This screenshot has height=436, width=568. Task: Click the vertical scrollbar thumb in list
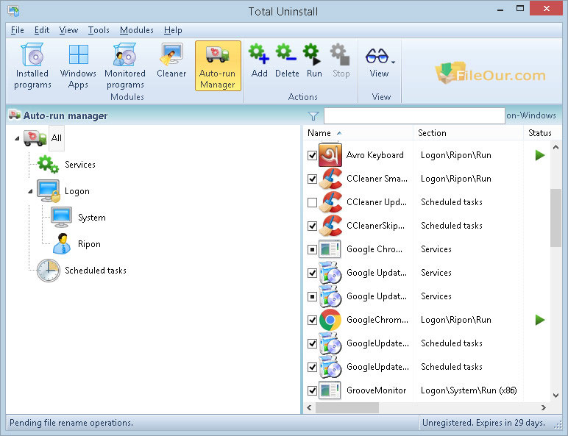point(555,218)
